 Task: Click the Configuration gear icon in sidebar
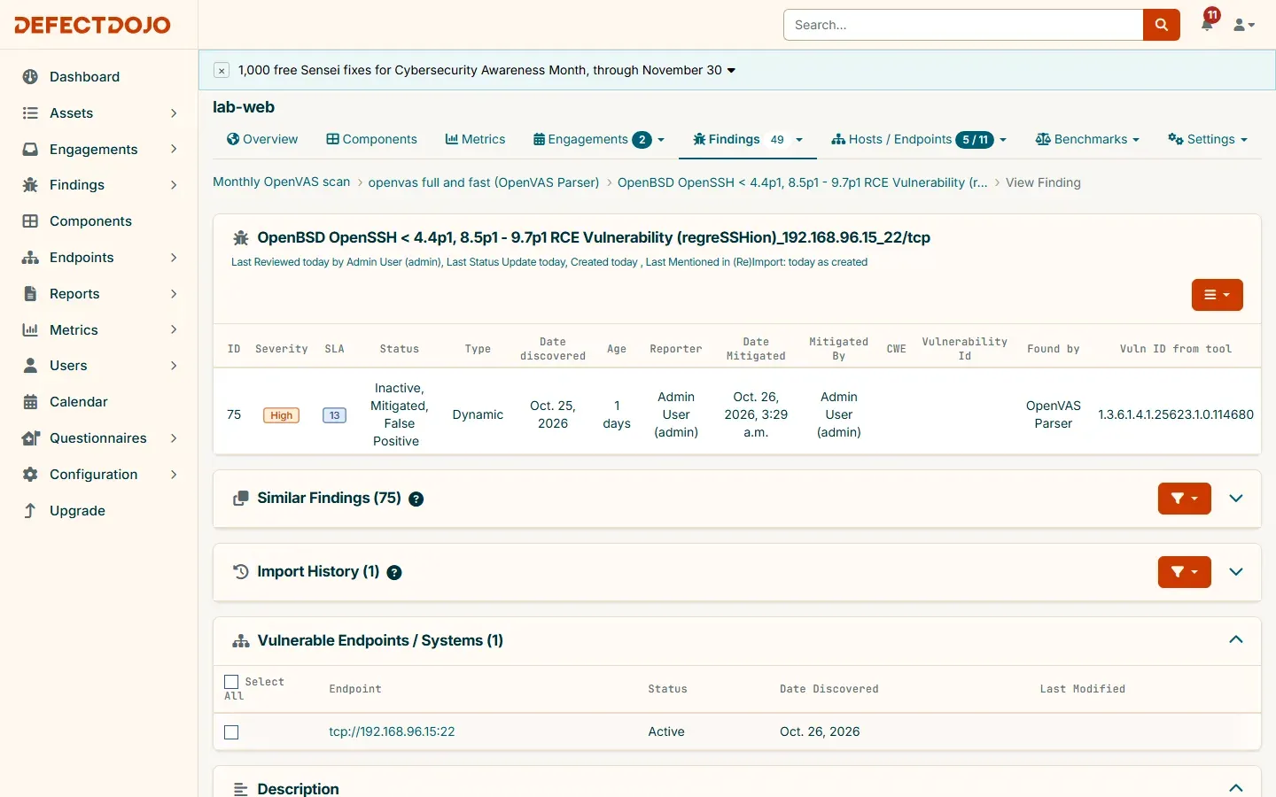[x=30, y=474]
